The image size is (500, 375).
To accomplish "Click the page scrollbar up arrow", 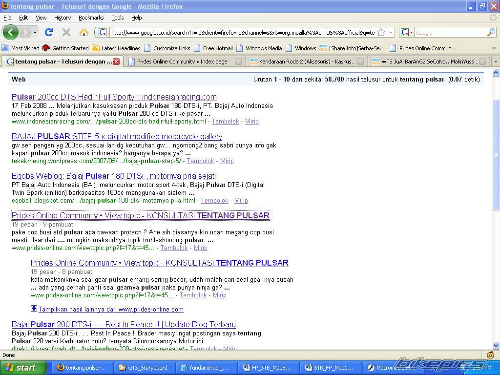I will [496, 73].
